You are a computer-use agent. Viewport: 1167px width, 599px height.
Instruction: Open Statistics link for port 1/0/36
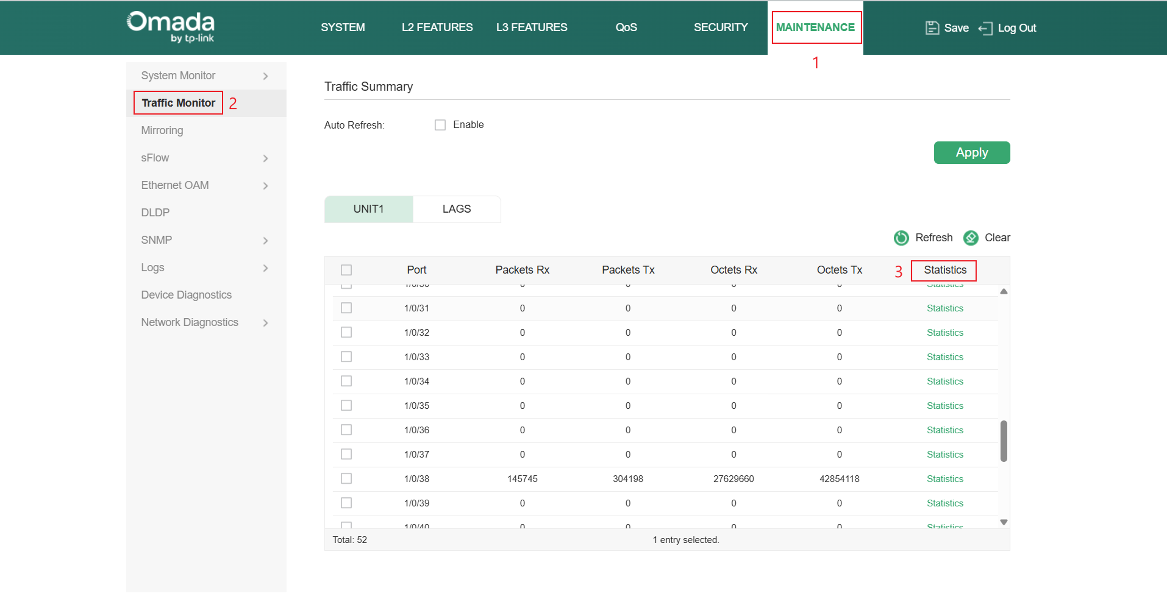[945, 430]
